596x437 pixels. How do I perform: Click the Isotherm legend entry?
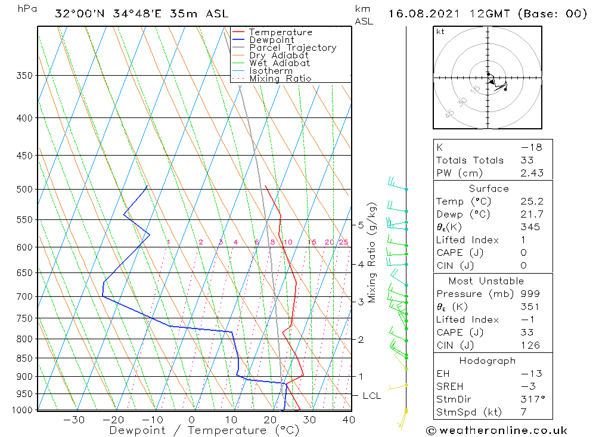coord(271,71)
